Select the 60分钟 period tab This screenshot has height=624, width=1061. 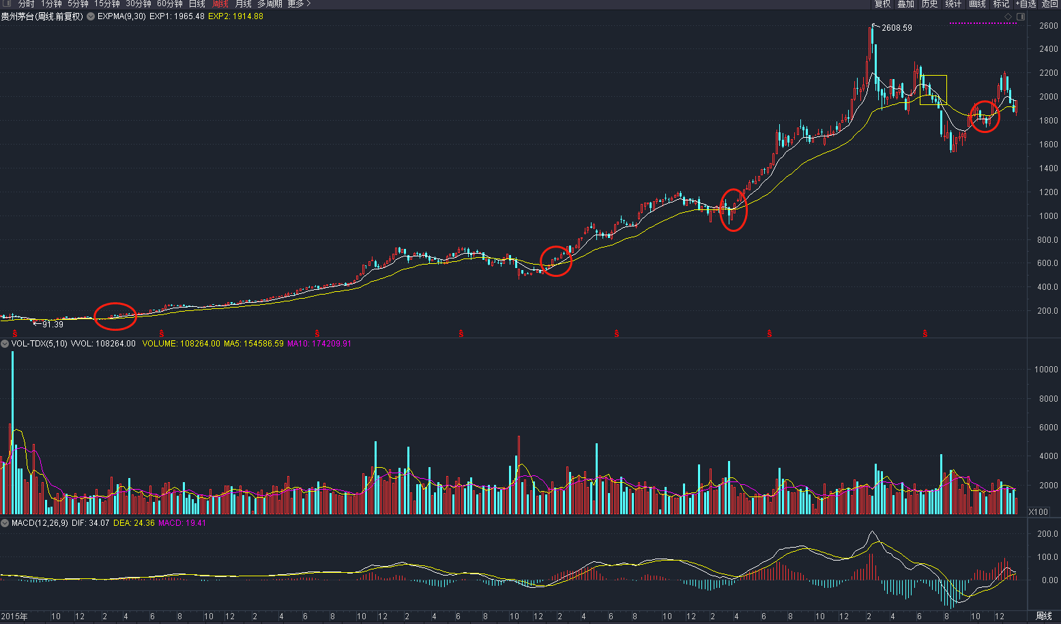click(x=170, y=4)
